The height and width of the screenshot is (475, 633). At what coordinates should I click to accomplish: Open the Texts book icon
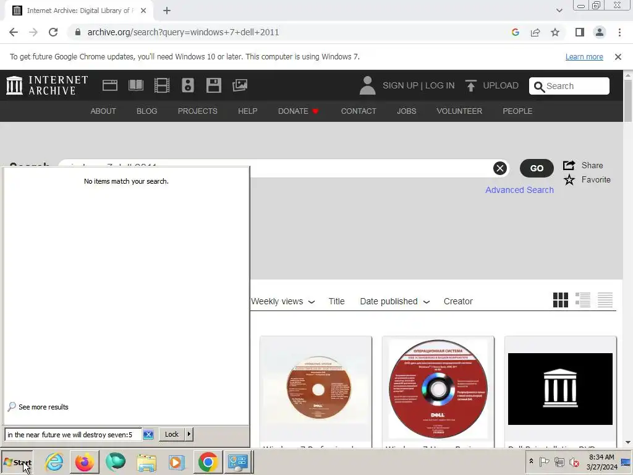[135, 85]
